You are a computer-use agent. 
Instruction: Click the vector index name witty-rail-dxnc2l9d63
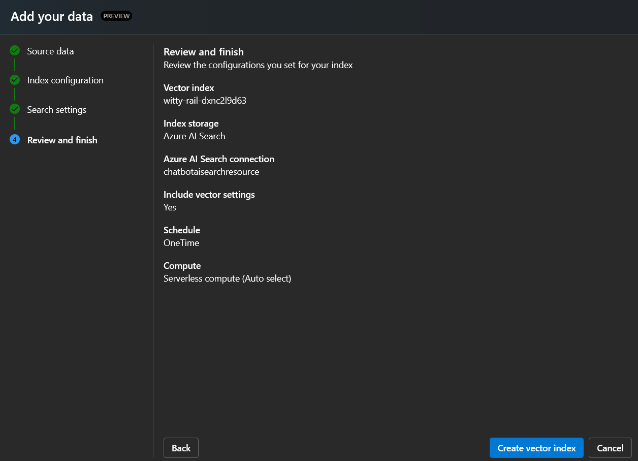click(205, 100)
